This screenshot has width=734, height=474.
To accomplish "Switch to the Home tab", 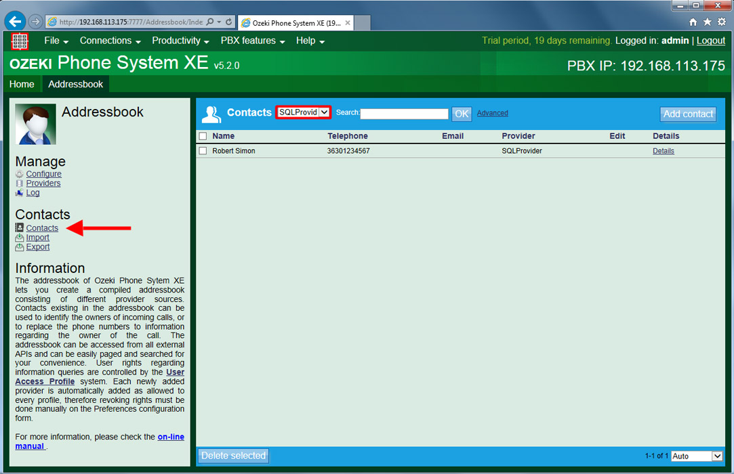I will (22, 84).
